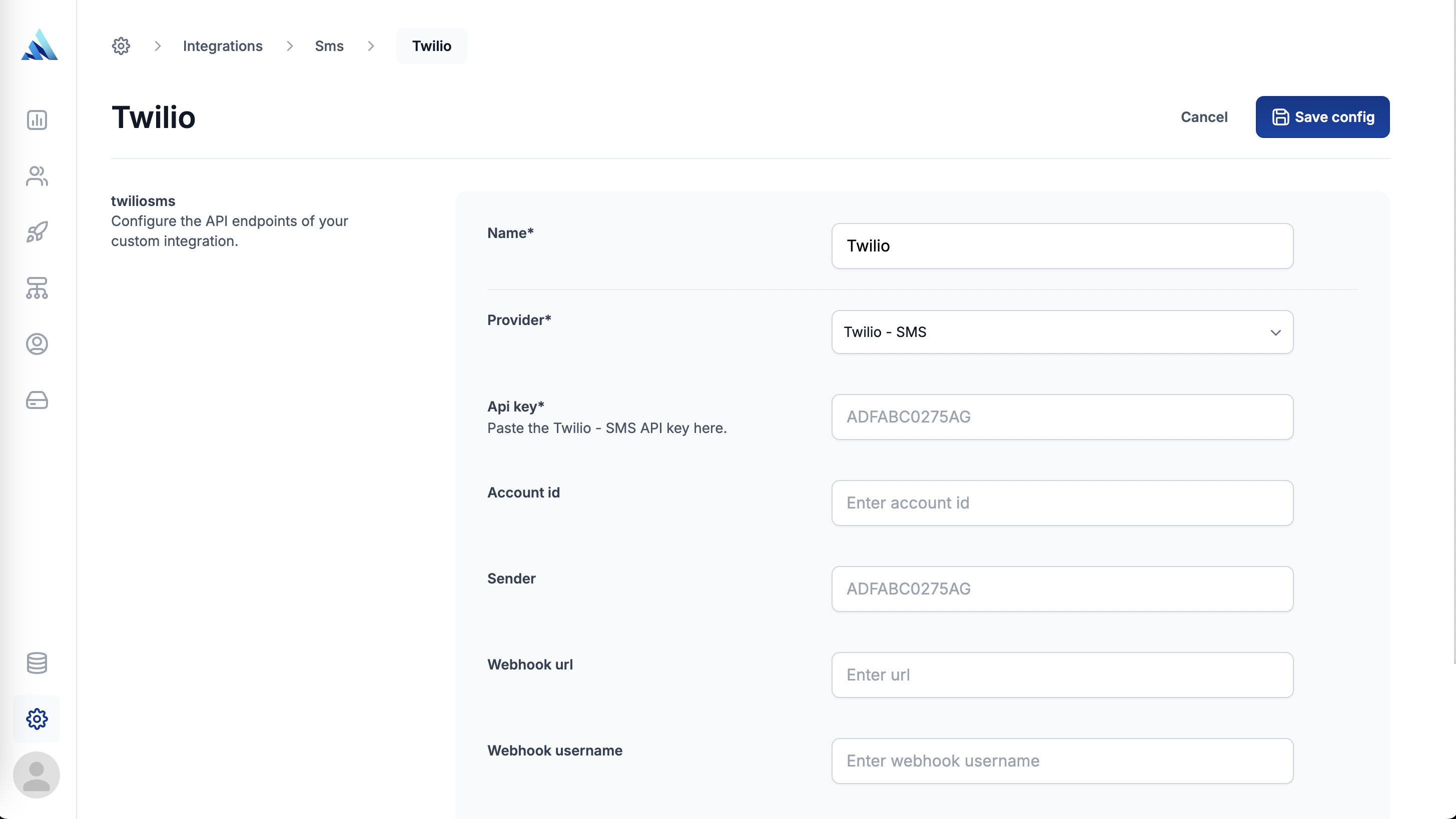Focus the Name input field
The width and height of the screenshot is (1456, 819).
(1062, 245)
